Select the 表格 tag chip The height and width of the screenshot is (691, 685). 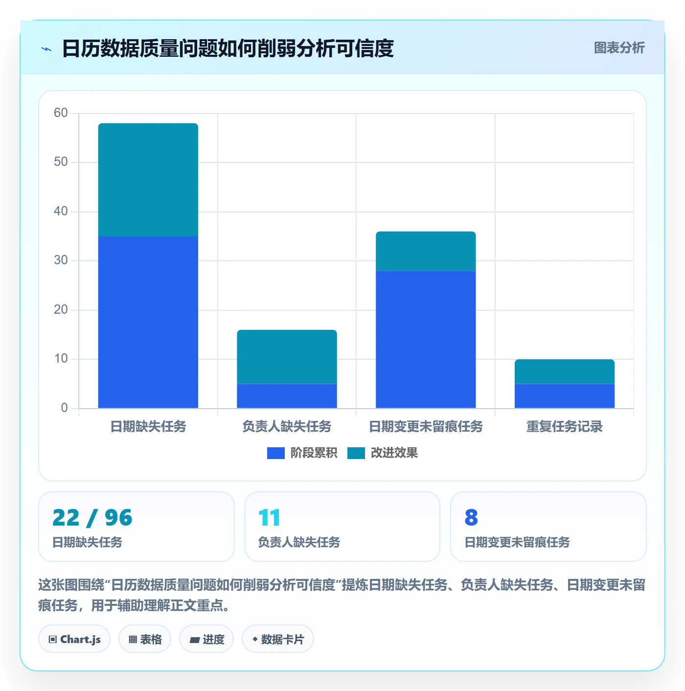(x=145, y=639)
